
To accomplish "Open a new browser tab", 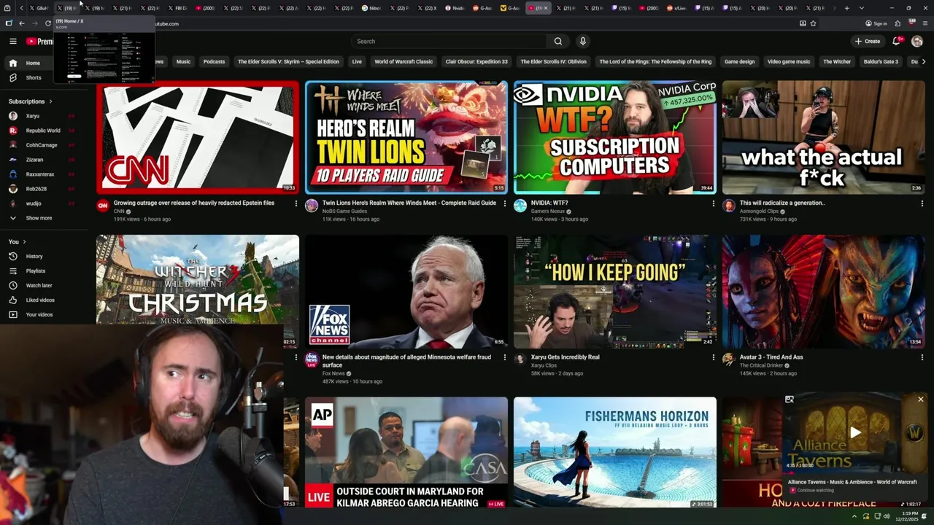I will [x=846, y=8].
